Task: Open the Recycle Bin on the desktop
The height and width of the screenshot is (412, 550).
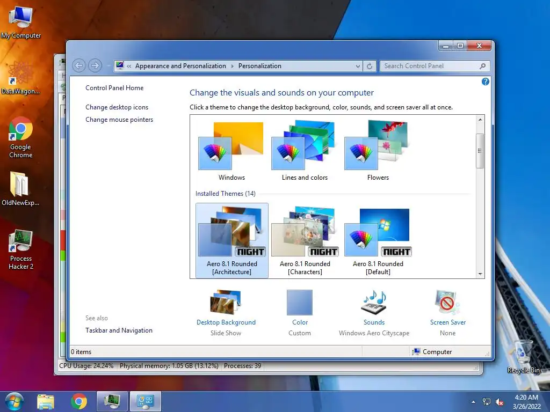Action: coord(523,356)
